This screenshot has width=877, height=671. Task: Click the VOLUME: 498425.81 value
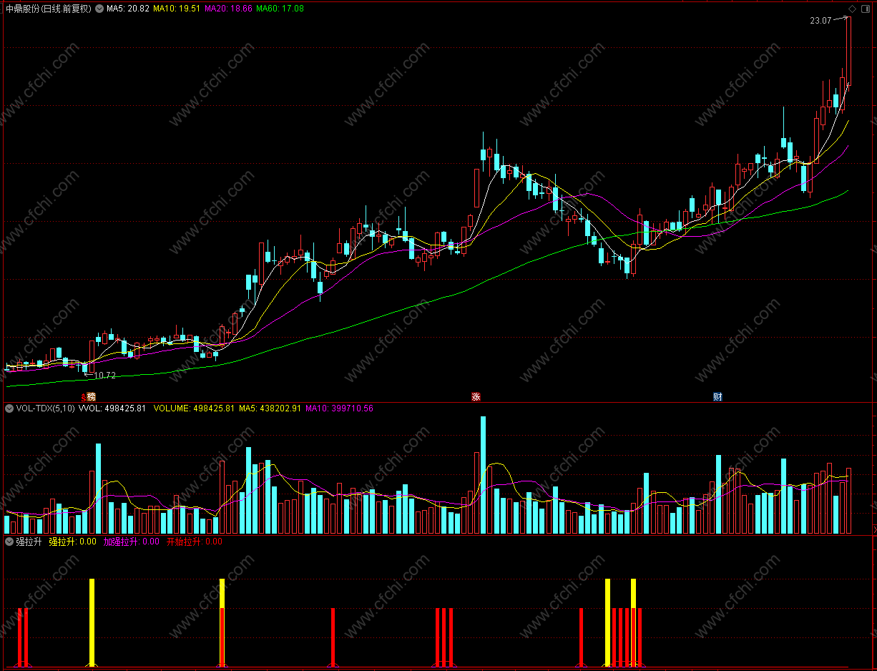point(194,408)
